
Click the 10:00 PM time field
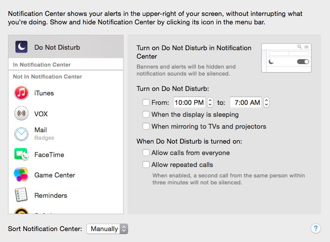[189, 102]
